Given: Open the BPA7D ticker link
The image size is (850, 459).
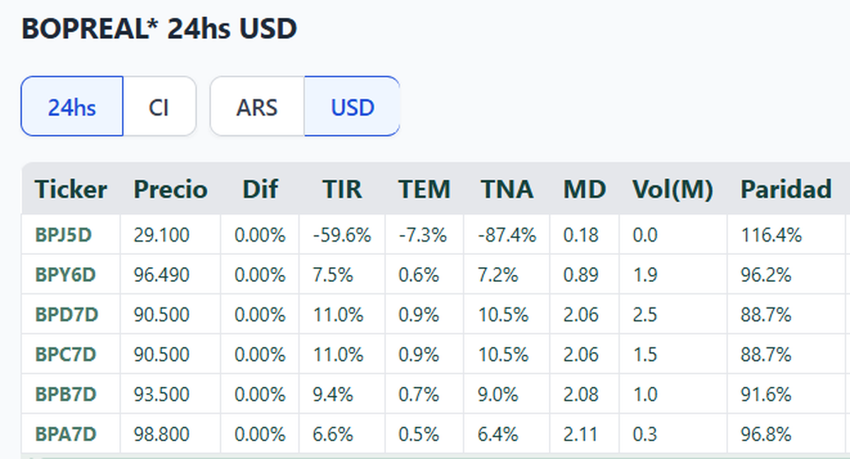Looking at the screenshot, I should tap(65, 433).
